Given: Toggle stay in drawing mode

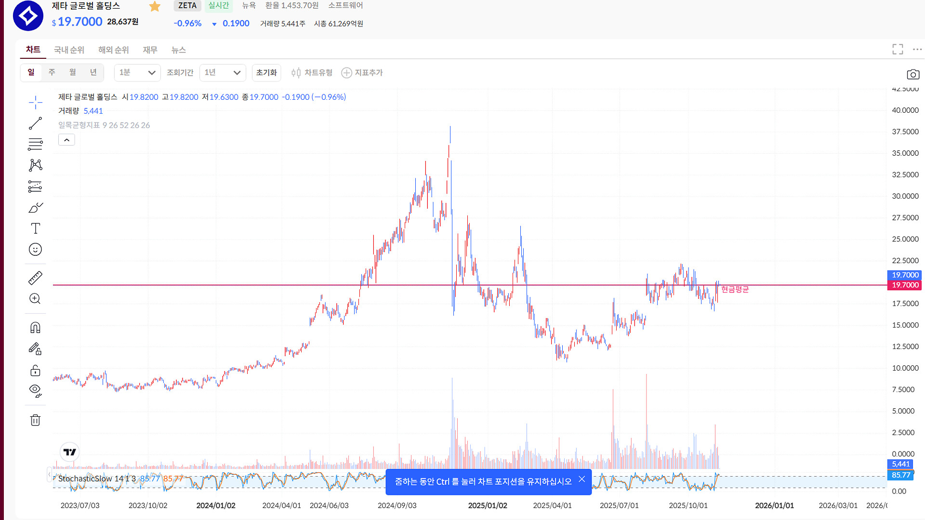Looking at the screenshot, I should point(35,349).
